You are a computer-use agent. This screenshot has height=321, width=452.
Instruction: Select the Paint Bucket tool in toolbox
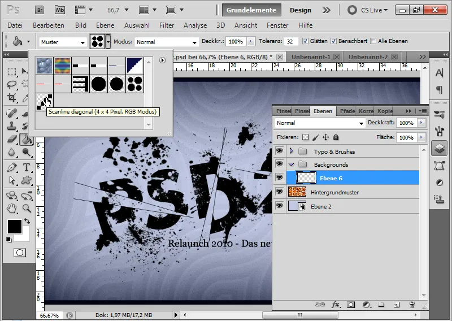coord(27,140)
